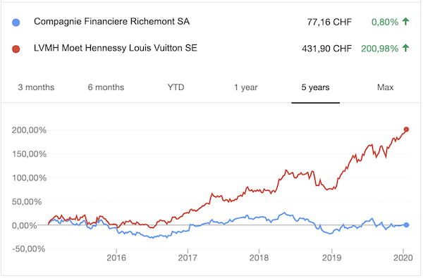Click the 77,16 CHF price
Viewport: 423px width, 278px height.
(329, 22)
